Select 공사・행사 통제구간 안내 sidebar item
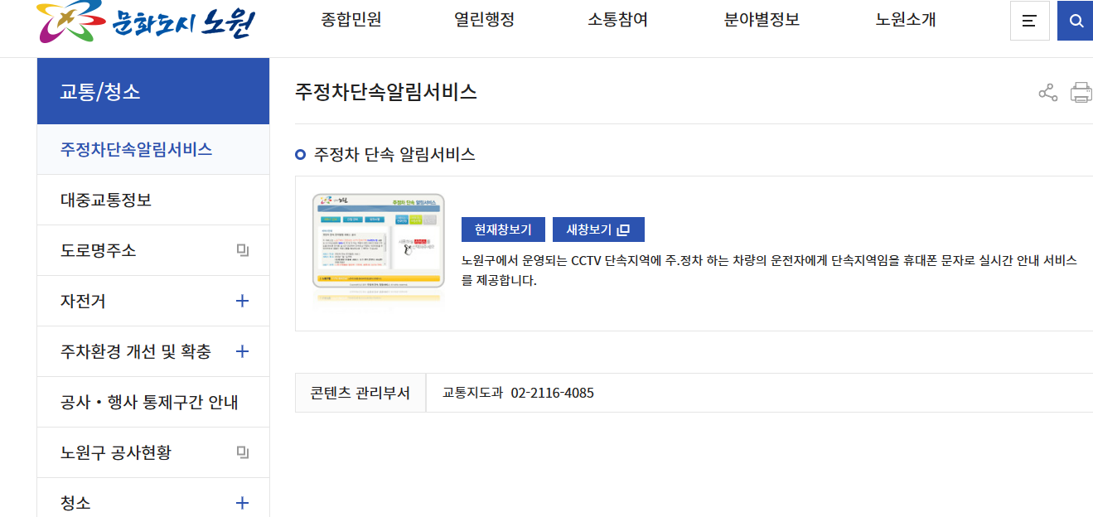The image size is (1093, 517). pyautogui.click(x=153, y=403)
